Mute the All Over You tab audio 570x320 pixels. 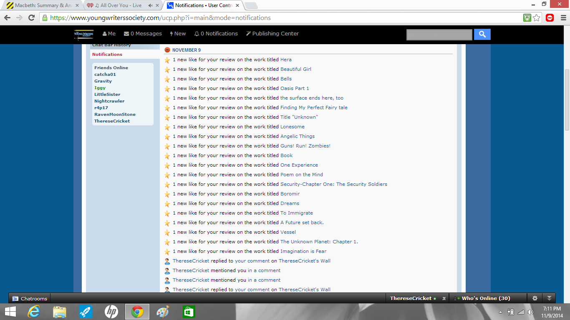[151, 5]
